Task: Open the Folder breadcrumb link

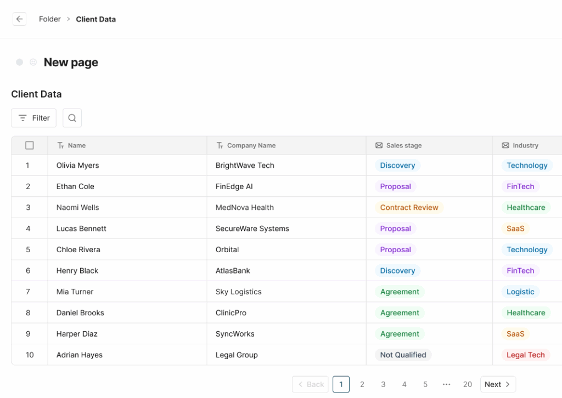Action: pyautogui.click(x=49, y=19)
